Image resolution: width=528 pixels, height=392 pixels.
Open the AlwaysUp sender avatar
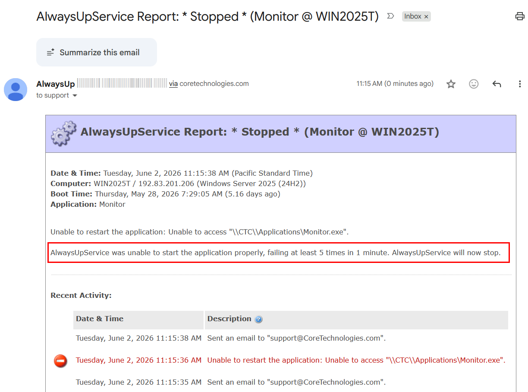(16, 89)
